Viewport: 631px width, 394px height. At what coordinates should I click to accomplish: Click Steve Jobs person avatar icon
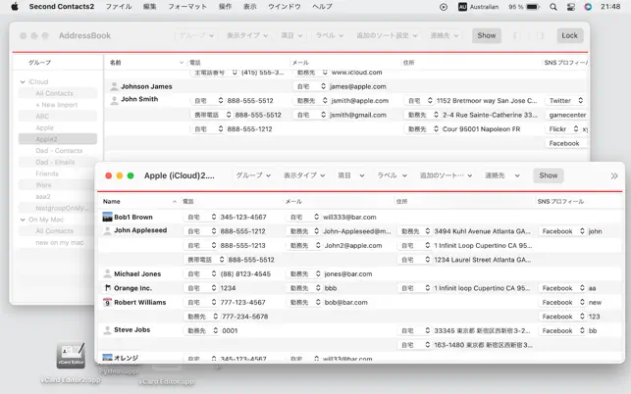[107, 330]
